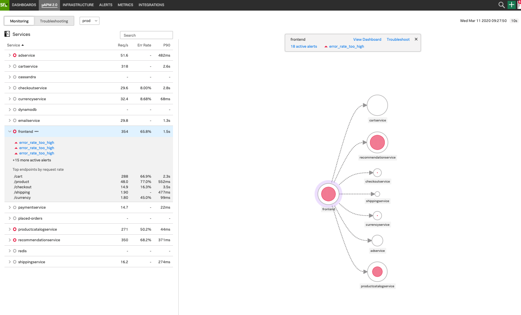This screenshot has width=521, height=315.
Task: Click View Dashboard link in popup
Action: pyautogui.click(x=367, y=40)
